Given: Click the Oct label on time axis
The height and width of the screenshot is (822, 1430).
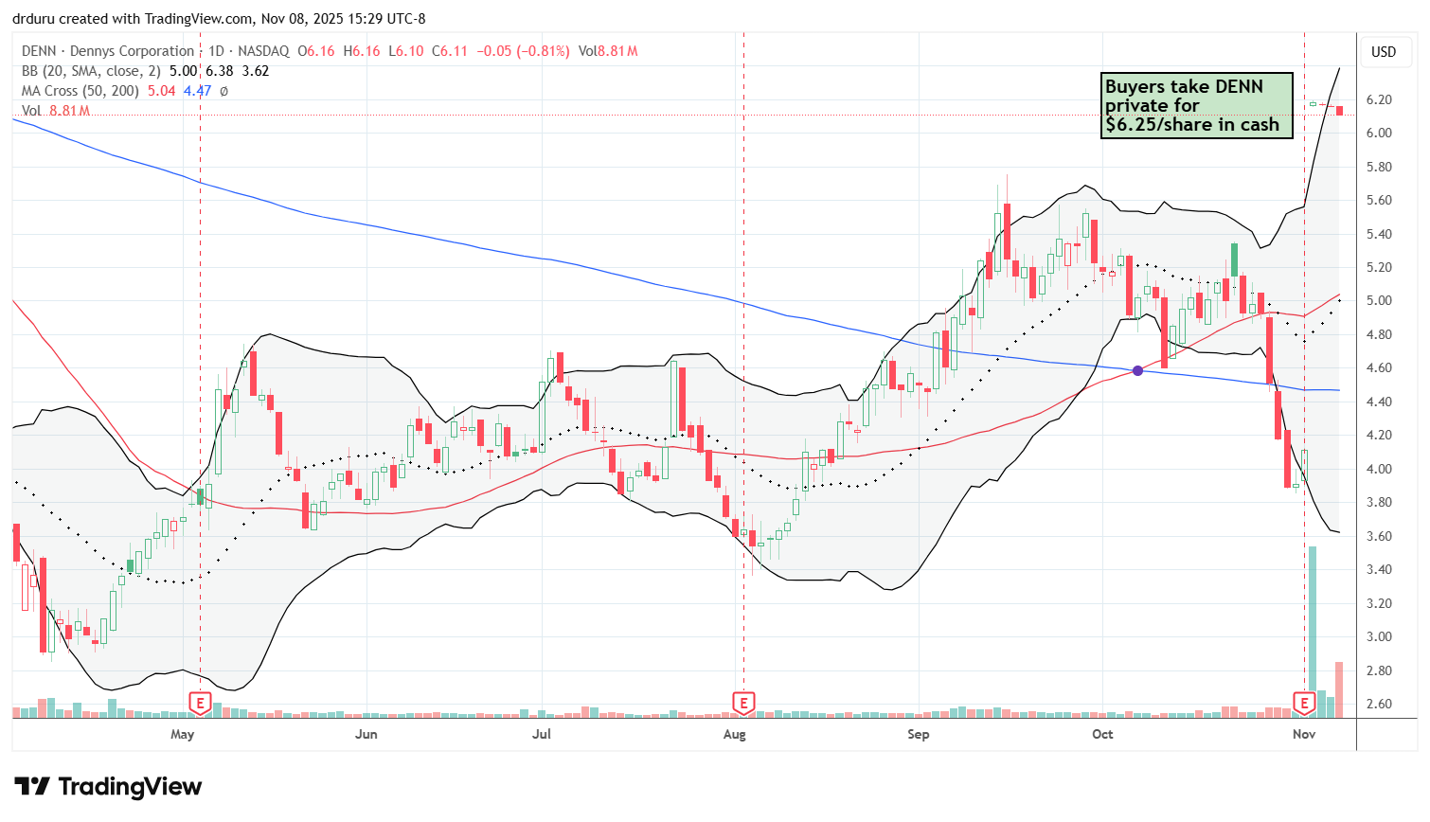Looking at the screenshot, I should pos(1102,734).
